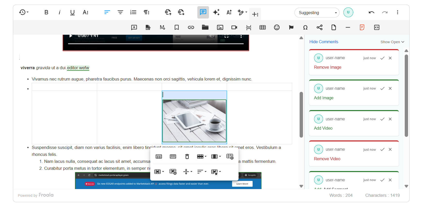Toggle bold formatting
The width and height of the screenshot is (431, 205).
click(46, 12)
